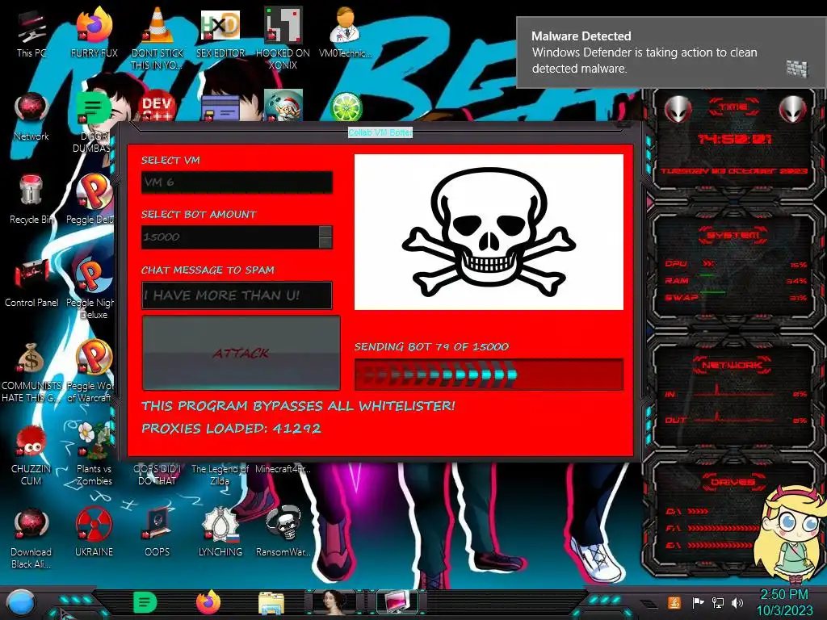
Task: Click the Start orb on the taskbar
Action: 21,603
